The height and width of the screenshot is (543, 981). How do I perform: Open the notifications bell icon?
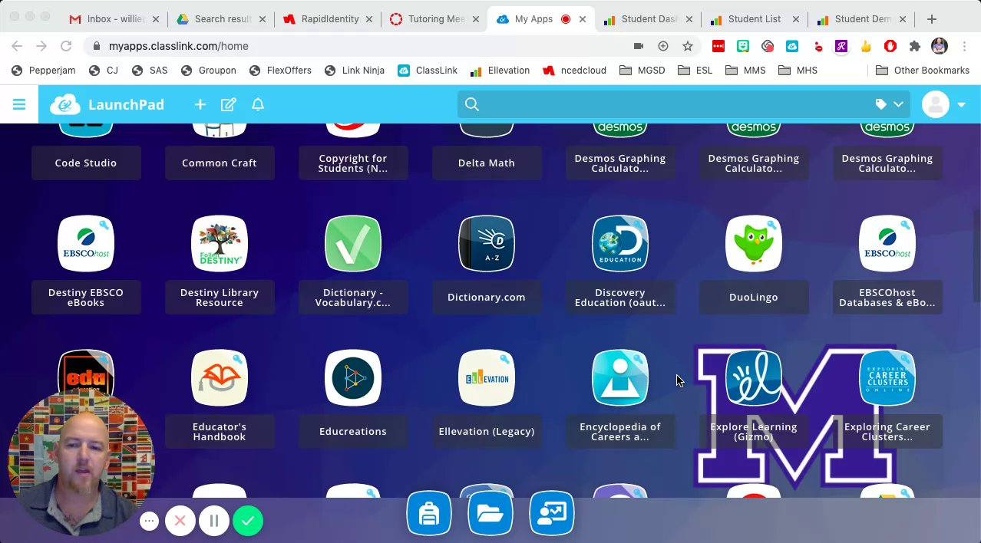click(x=258, y=104)
